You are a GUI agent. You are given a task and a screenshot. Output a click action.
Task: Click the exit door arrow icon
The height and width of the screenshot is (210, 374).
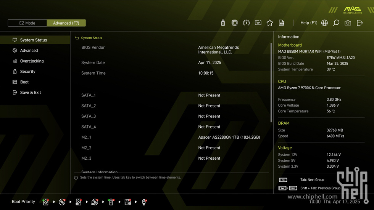coord(359,23)
